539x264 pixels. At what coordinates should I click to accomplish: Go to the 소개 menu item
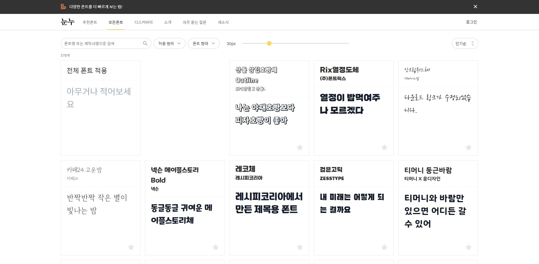[168, 22]
